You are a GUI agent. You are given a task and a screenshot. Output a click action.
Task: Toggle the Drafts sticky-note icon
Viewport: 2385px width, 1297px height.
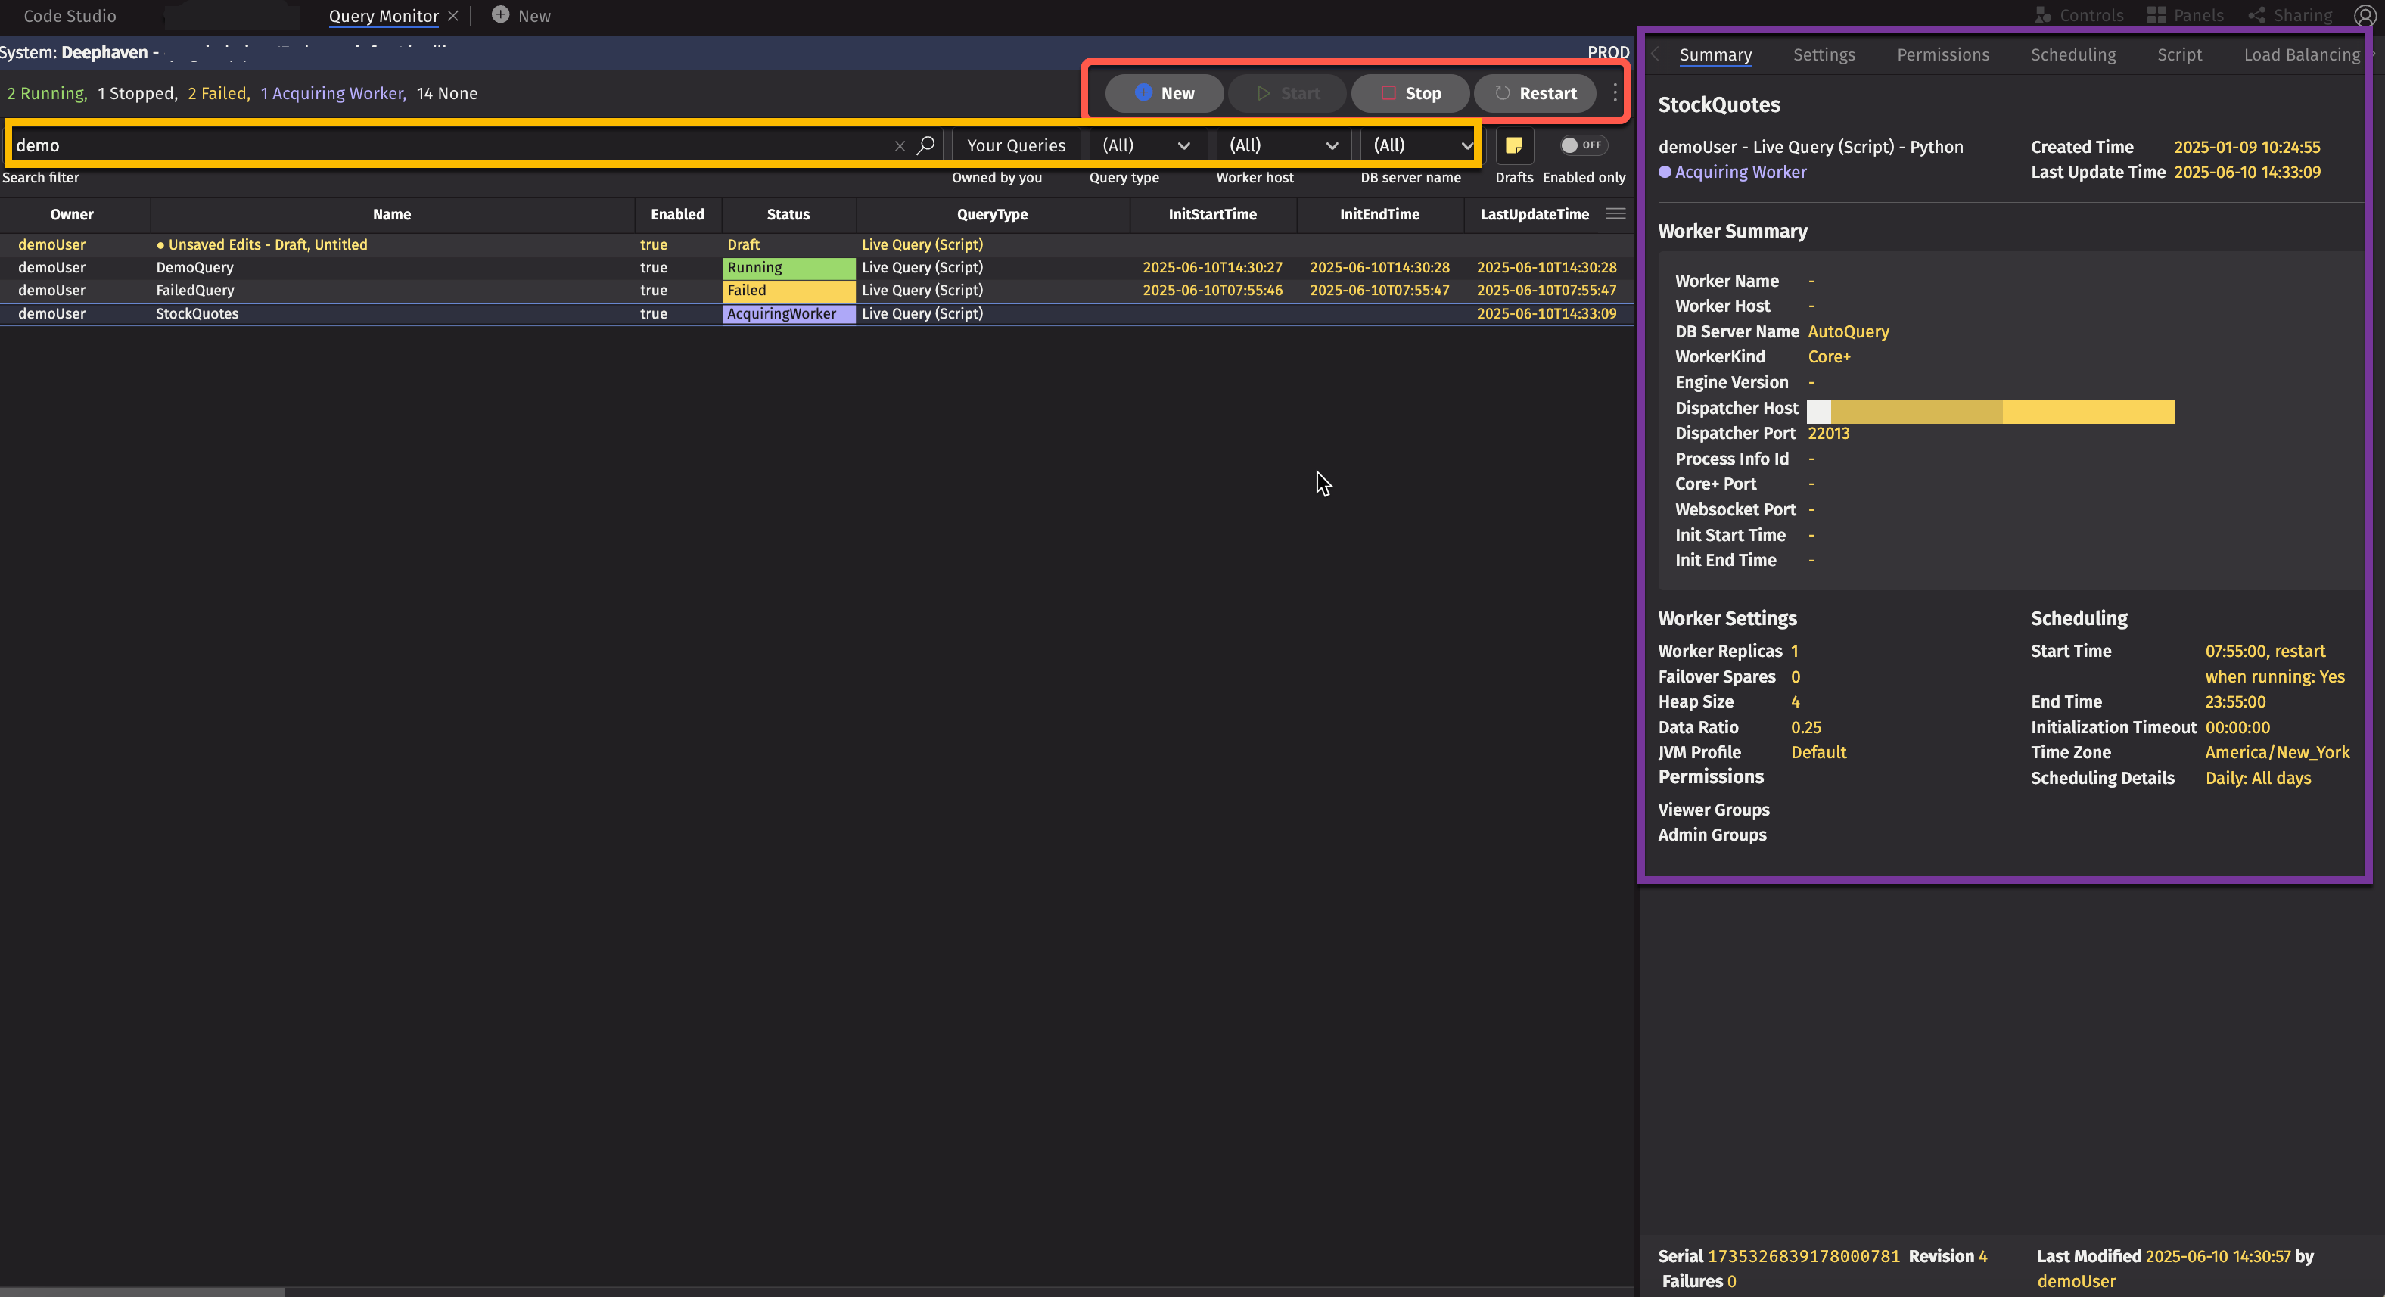pos(1514,145)
